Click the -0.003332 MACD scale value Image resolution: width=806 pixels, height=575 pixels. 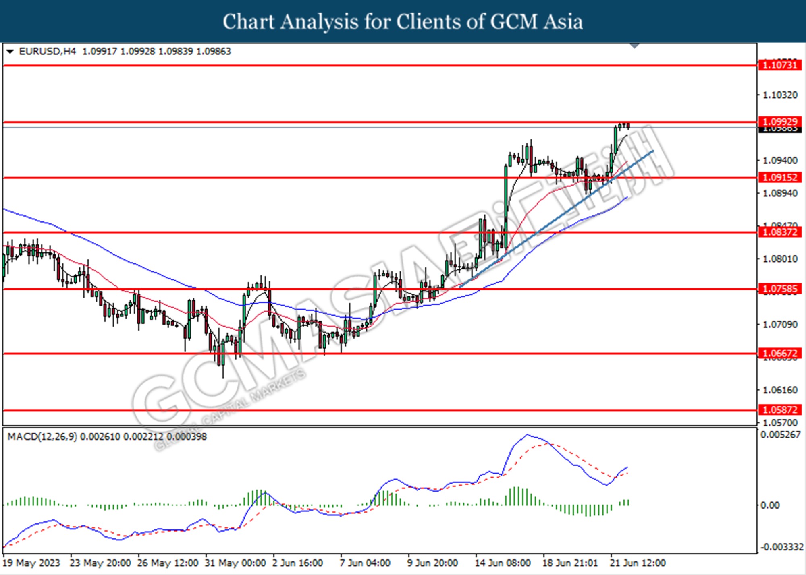781,547
